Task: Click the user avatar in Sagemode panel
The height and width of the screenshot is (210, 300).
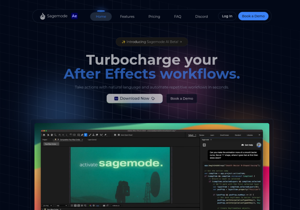Action: (259, 145)
